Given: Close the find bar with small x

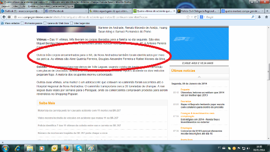Looking at the screenshot, I should pyautogui.click(x=3, y=142).
